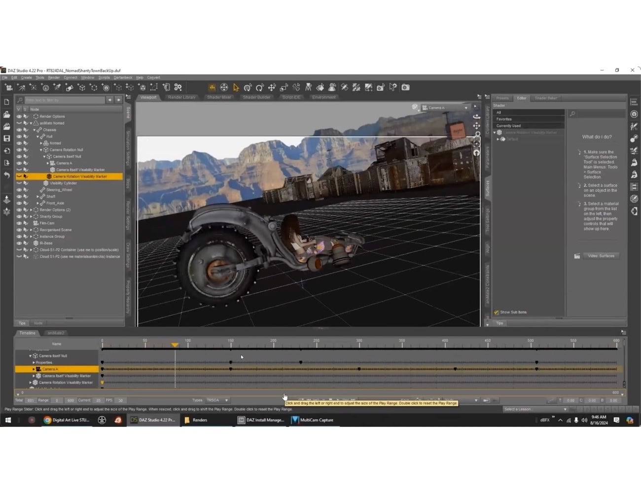Click the Surfaces search magnifier icon
This screenshot has height=493, width=641.
coord(572,113)
